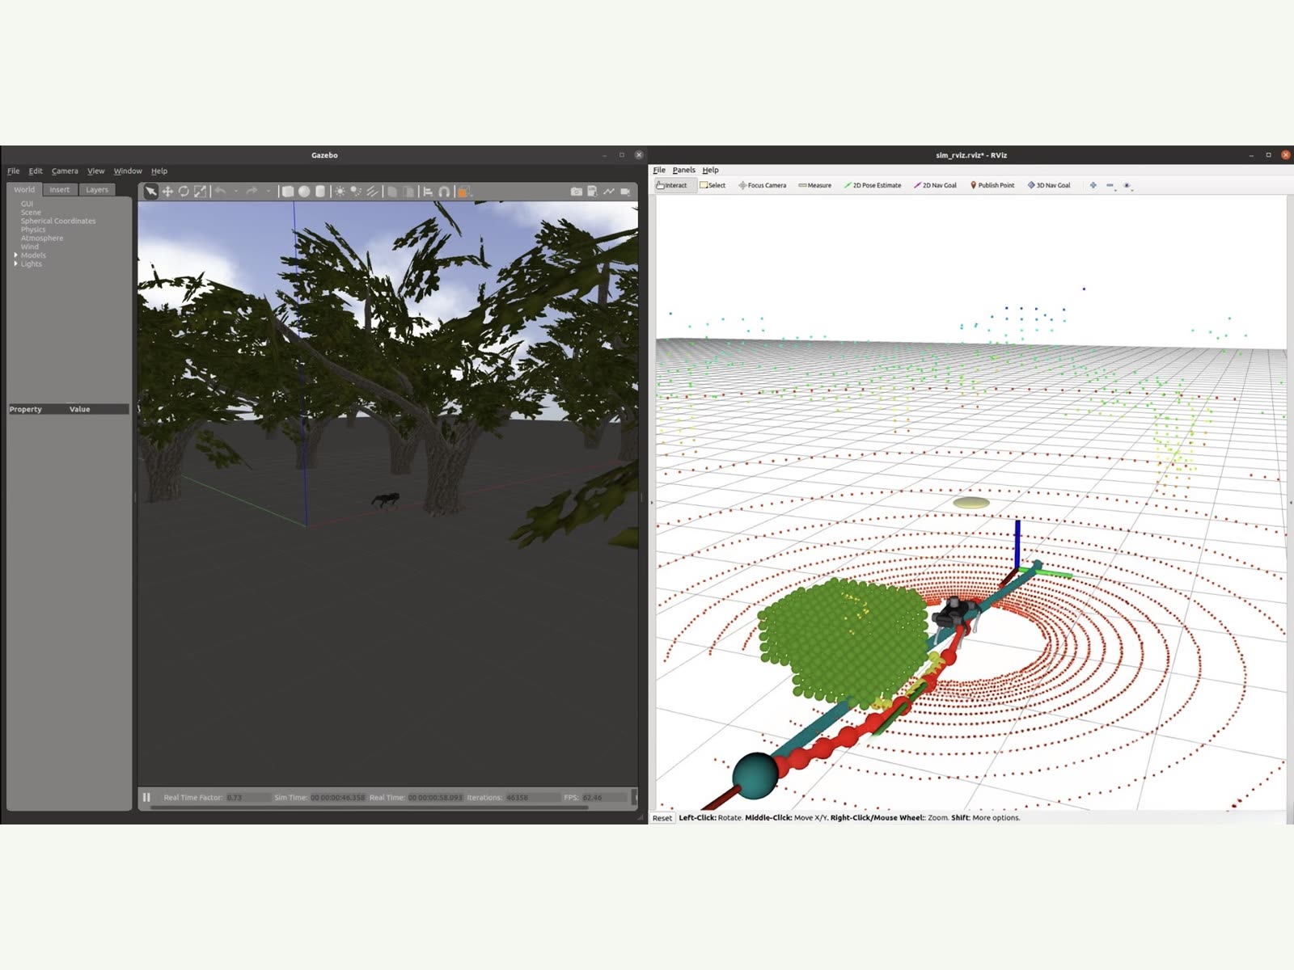The height and width of the screenshot is (970, 1294).
Task: Click the log data icon in Gazebo
Action: pos(592,192)
